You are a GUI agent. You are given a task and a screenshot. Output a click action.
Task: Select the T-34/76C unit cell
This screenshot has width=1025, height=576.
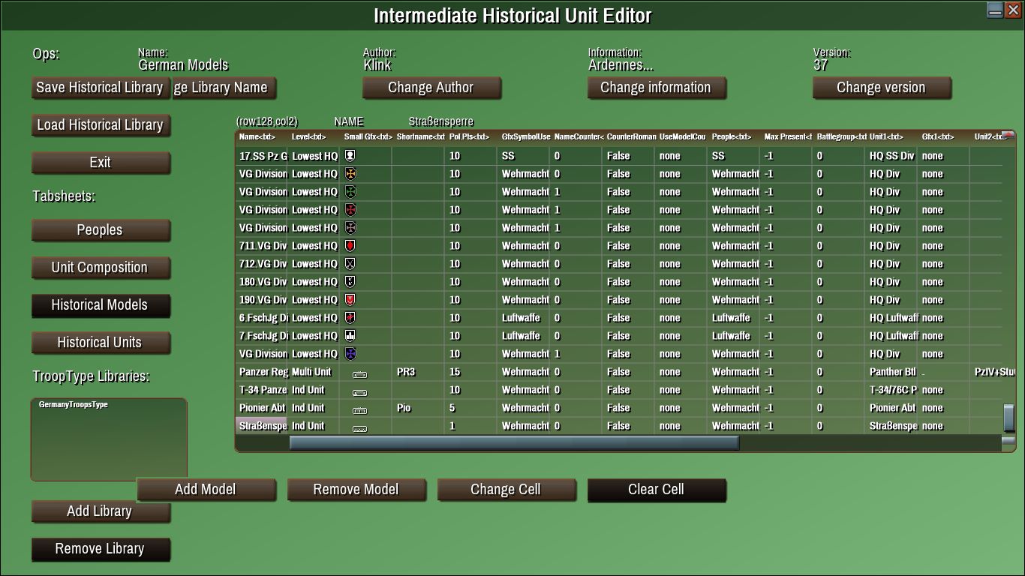[891, 390]
